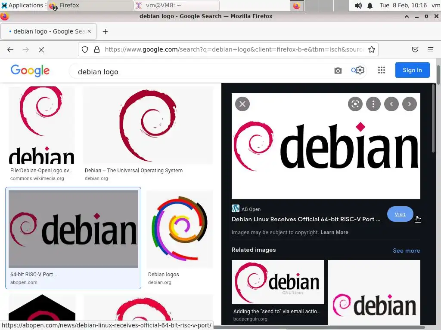Screen dimensions: 441x330
Task: Open See more related images
Action: 407,251
